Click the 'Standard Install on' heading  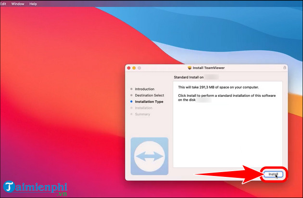pos(189,77)
